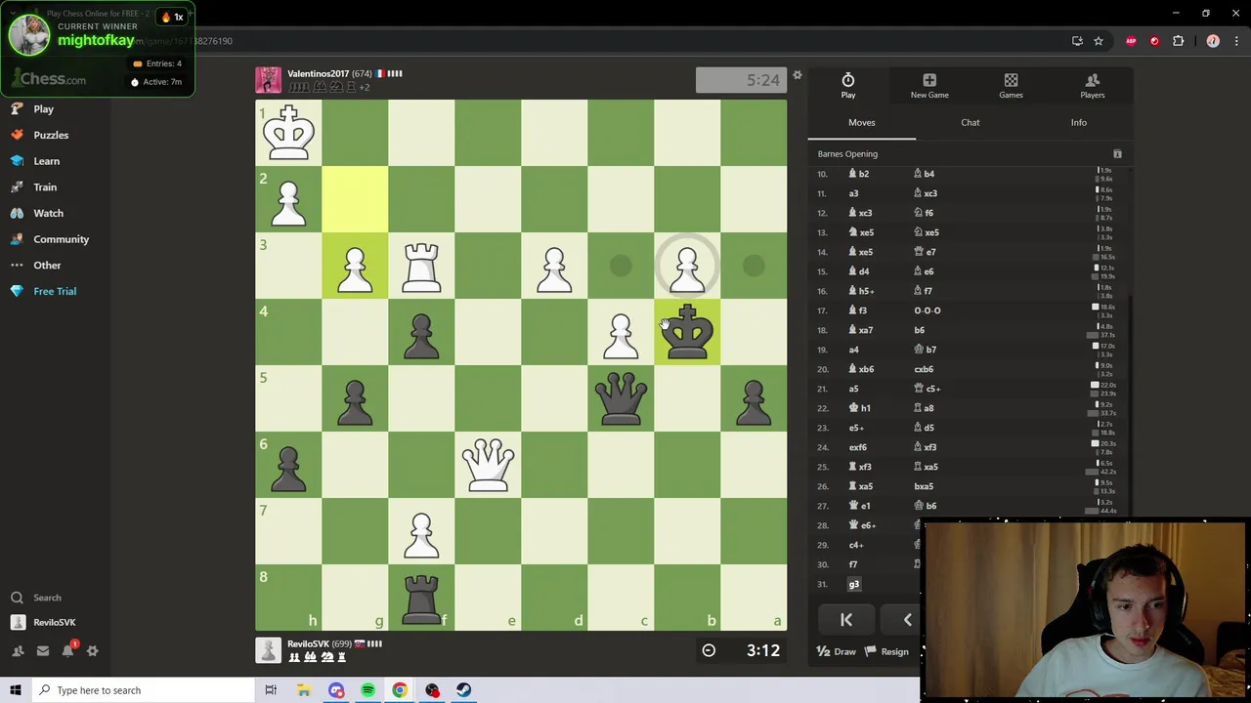This screenshot has height=703, width=1251.
Task: Open Spotify from the taskbar
Action: [x=367, y=690]
